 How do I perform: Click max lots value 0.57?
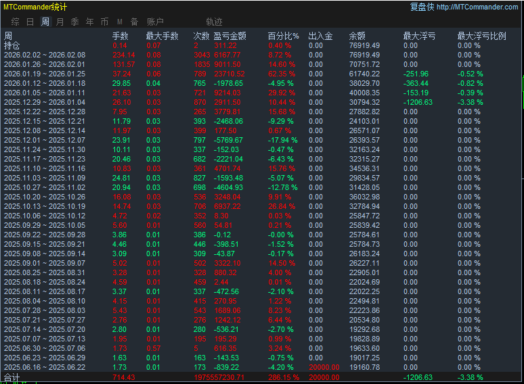(x=154, y=348)
